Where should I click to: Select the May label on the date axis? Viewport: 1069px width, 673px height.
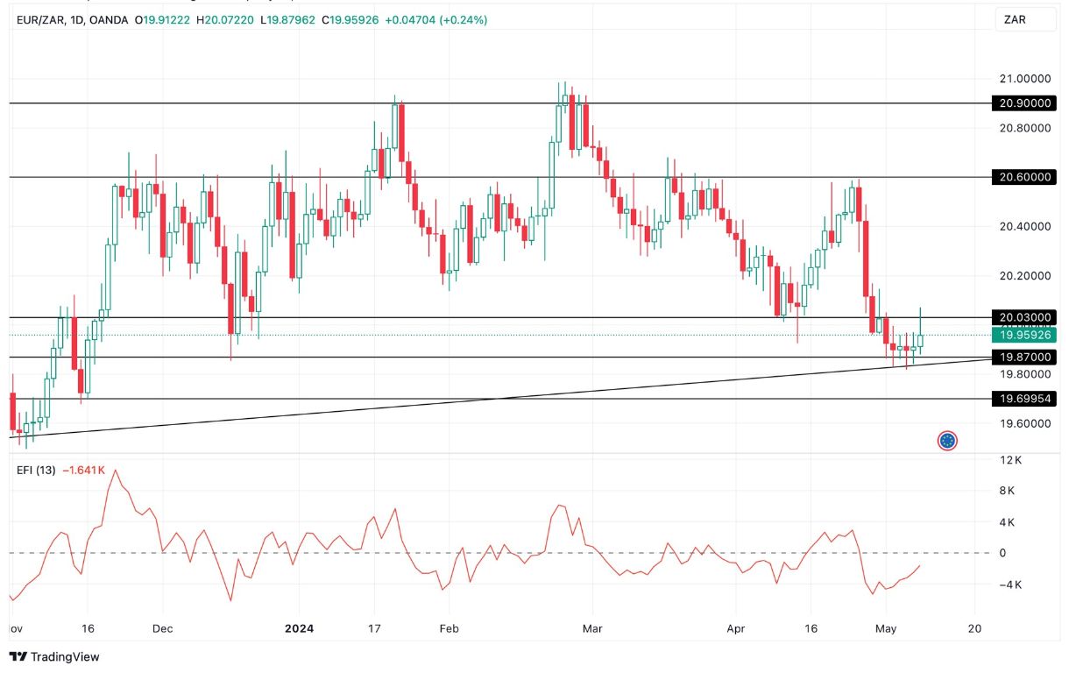point(885,628)
